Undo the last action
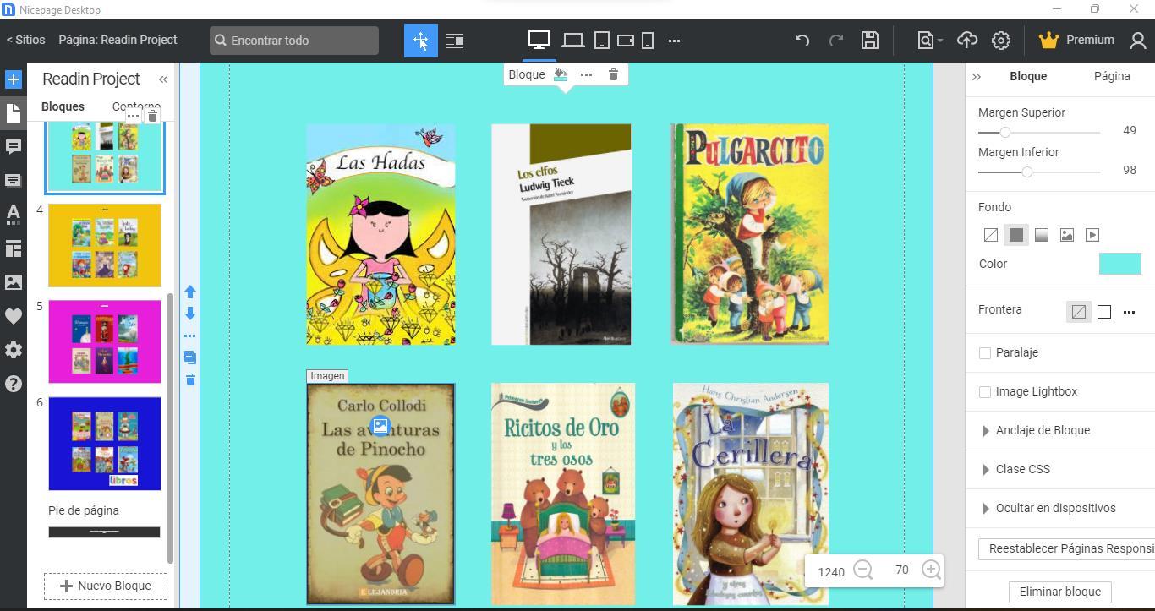 [802, 40]
